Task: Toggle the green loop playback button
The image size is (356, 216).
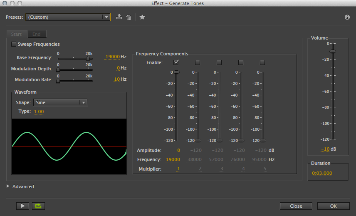Action: (38, 206)
